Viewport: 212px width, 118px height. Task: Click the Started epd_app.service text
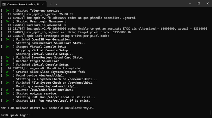pyautogui.click(x=37, y=93)
